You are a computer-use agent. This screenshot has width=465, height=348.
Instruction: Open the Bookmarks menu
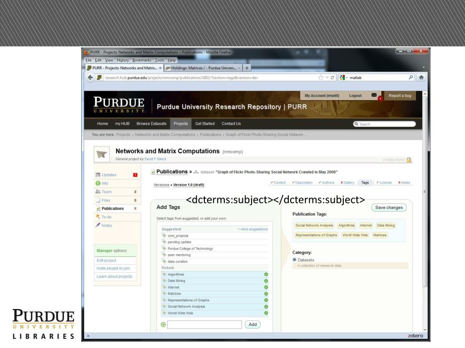[142, 60]
